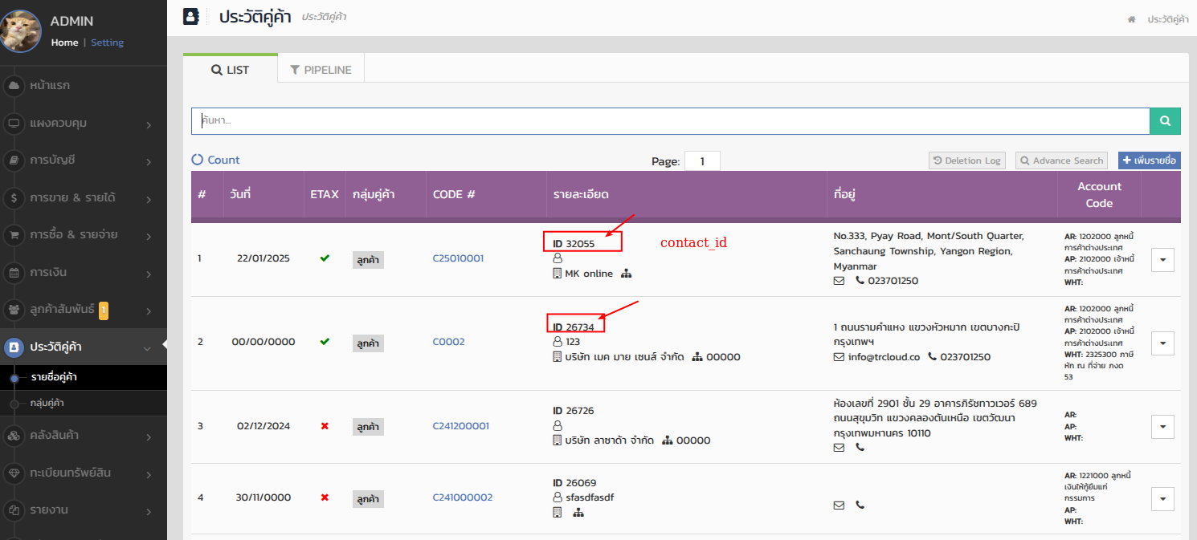This screenshot has height=540, width=1197.
Task: Click the copy icon beside รายงาน
Action: 14,510
